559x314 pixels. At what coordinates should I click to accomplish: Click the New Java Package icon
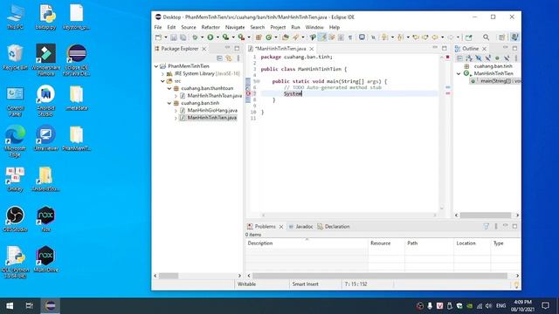coord(259,38)
